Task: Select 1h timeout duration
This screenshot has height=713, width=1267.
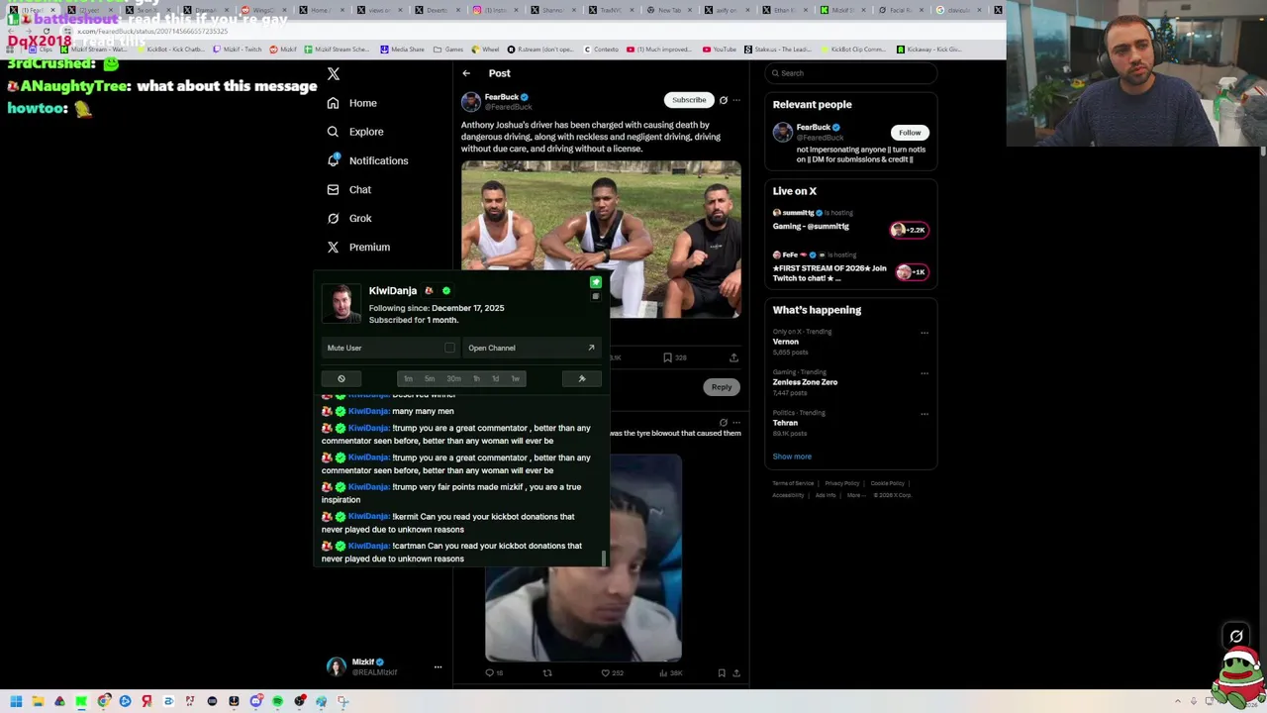Action: pyautogui.click(x=476, y=378)
